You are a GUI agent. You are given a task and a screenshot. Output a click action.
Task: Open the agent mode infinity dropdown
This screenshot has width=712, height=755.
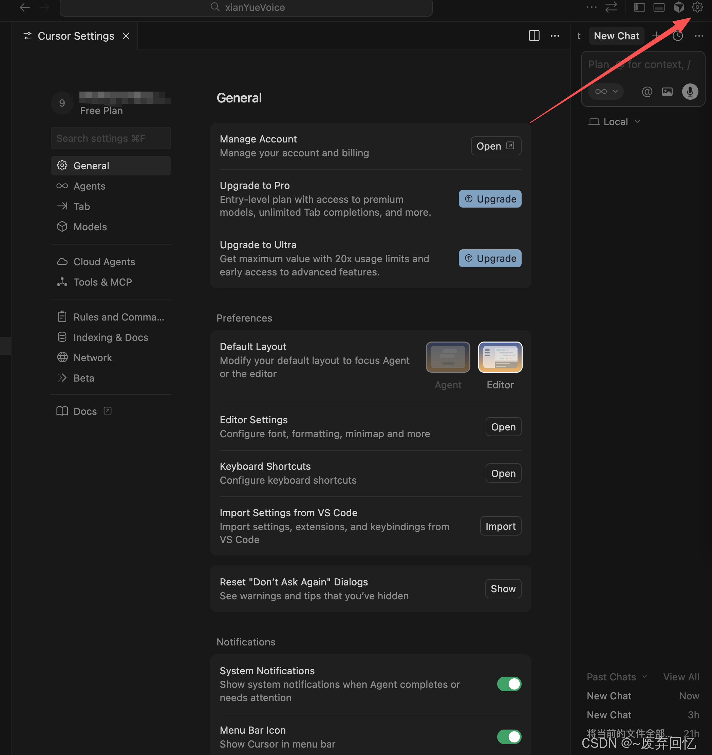606,92
